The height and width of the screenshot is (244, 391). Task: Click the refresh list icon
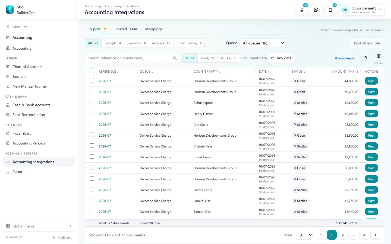point(365,58)
